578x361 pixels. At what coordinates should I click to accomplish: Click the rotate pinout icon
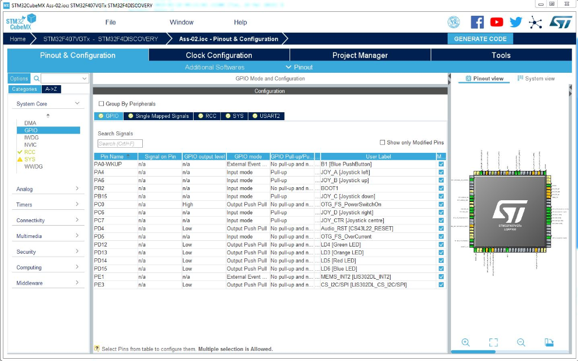pos(549,342)
